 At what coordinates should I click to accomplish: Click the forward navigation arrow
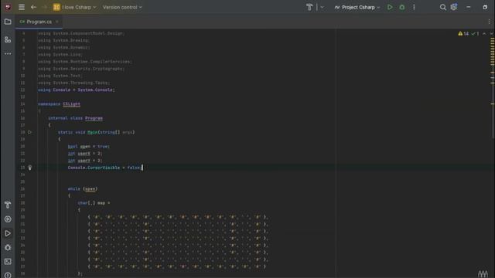tap(45, 7)
